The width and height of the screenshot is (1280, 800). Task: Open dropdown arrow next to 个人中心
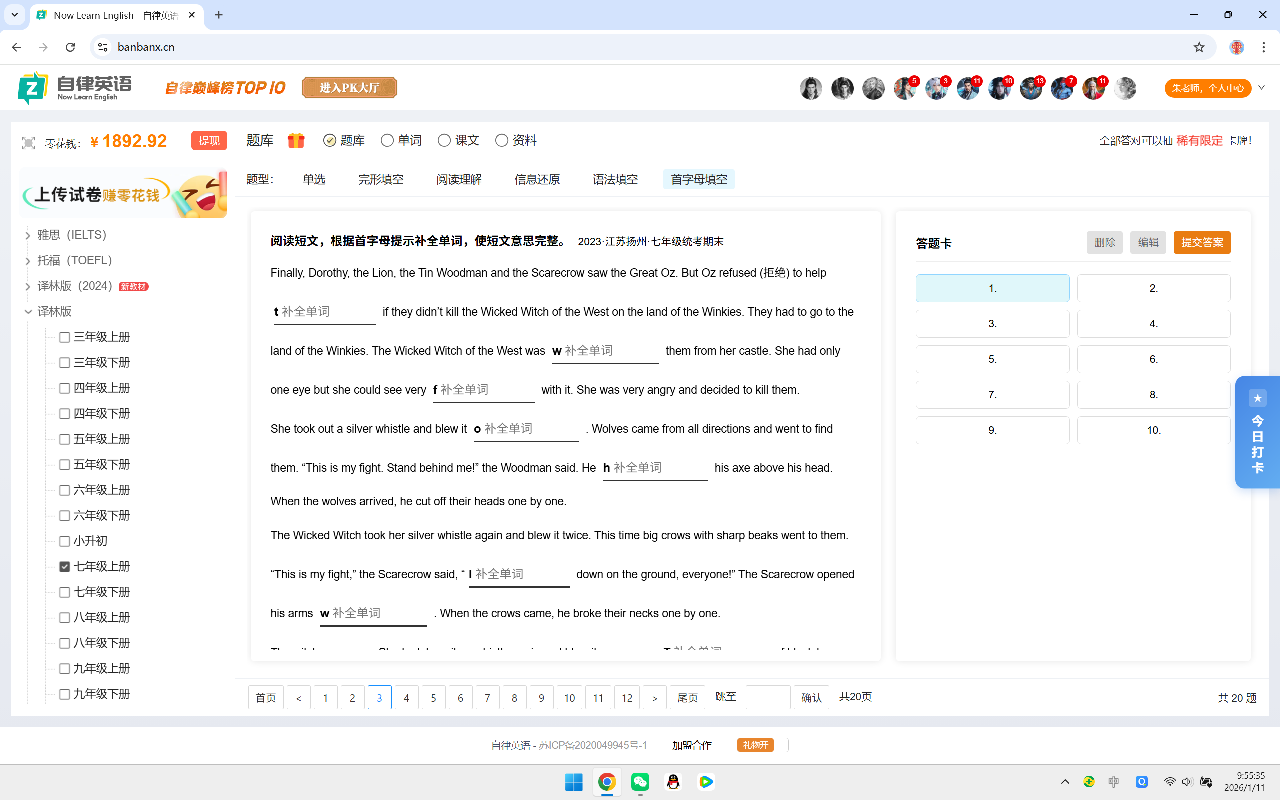pos(1262,88)
